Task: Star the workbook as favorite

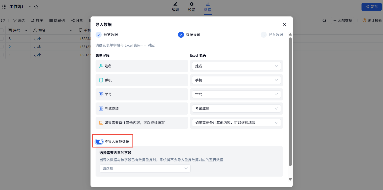Action: pyautogui.click(x=36, y=7)
